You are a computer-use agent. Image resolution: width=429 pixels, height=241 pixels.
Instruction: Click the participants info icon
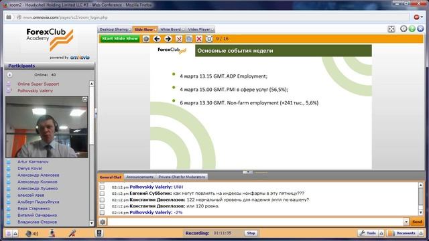(x=9, y=74)
